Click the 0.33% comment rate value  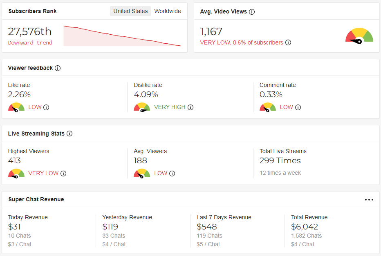coord(271,94)
